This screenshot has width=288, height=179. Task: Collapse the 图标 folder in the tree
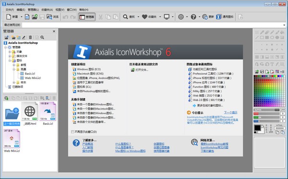[x=10, y=60]
